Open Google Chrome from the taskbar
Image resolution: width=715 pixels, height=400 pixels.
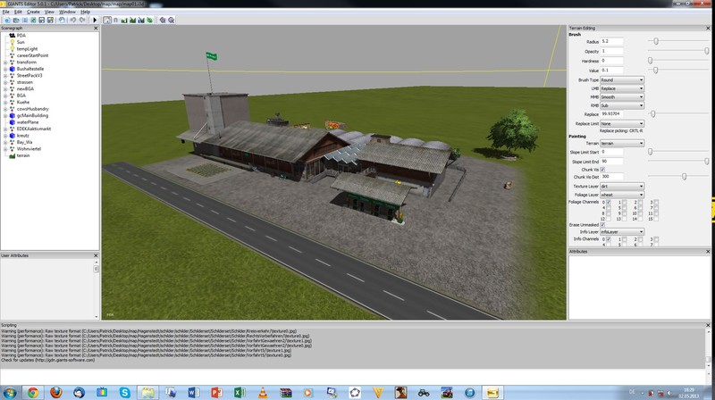pos(33,392)
